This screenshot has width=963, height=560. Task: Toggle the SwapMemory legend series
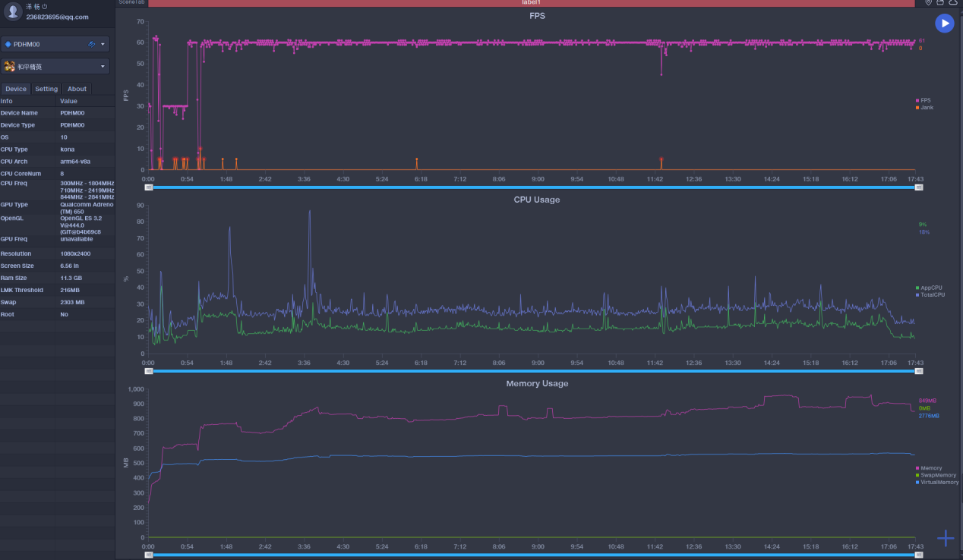click(x=936, y=475)
